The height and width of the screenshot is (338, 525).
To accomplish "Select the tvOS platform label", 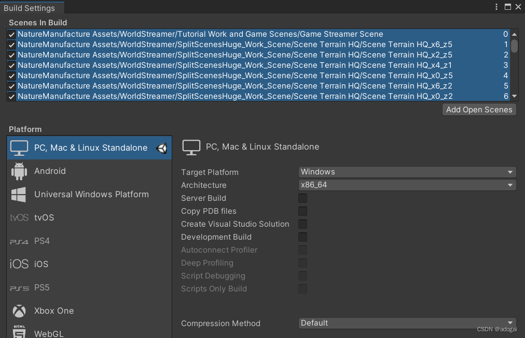I will click(44, 218).
